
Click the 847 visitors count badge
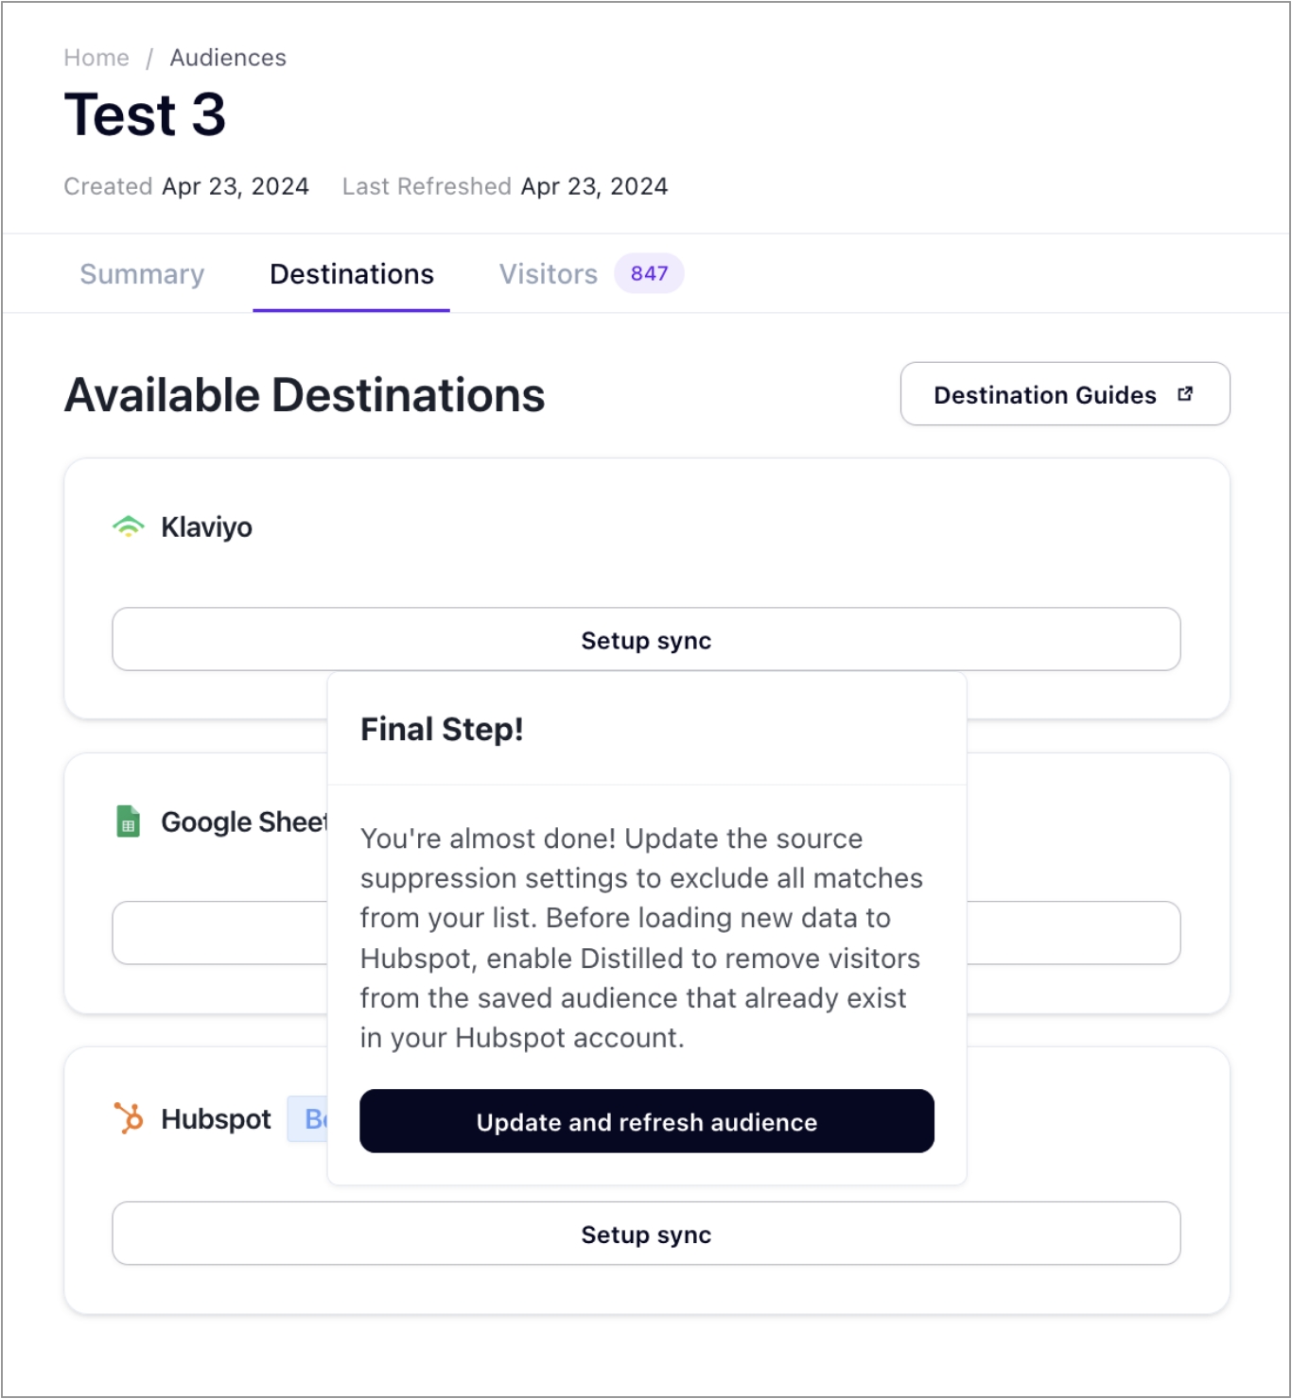(649, 274)
